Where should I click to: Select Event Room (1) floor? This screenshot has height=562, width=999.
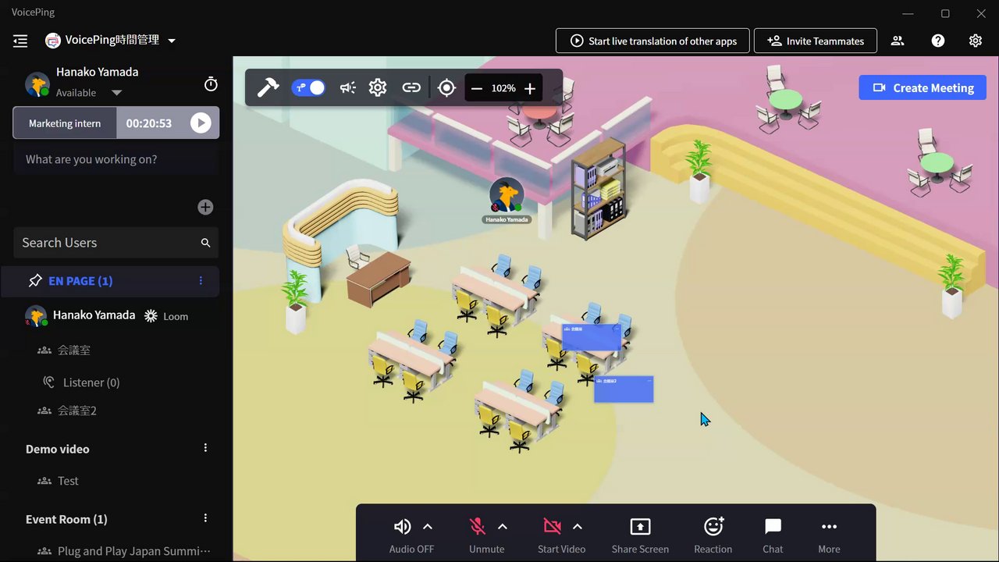[66, 519]
